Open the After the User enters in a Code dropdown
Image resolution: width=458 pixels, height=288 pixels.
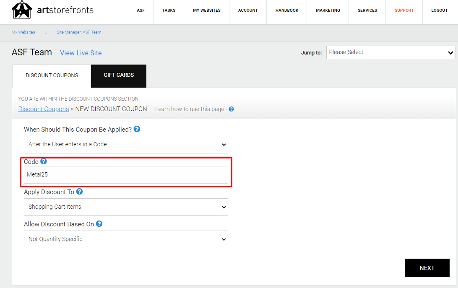tap(126, 145)
